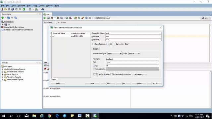Check OS Authentication option
212x119 pixels.
[x=94, y=74]
